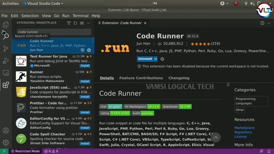Open the Accounts icon in activity bar
274x154 pixels.
pyautogui.click(x=6, y=130)
